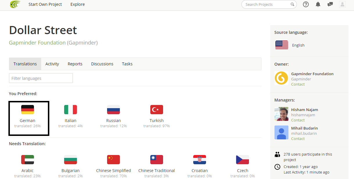Focus the Search Projects field
This screenshot has width=354, height=179.
click(269, 4)
